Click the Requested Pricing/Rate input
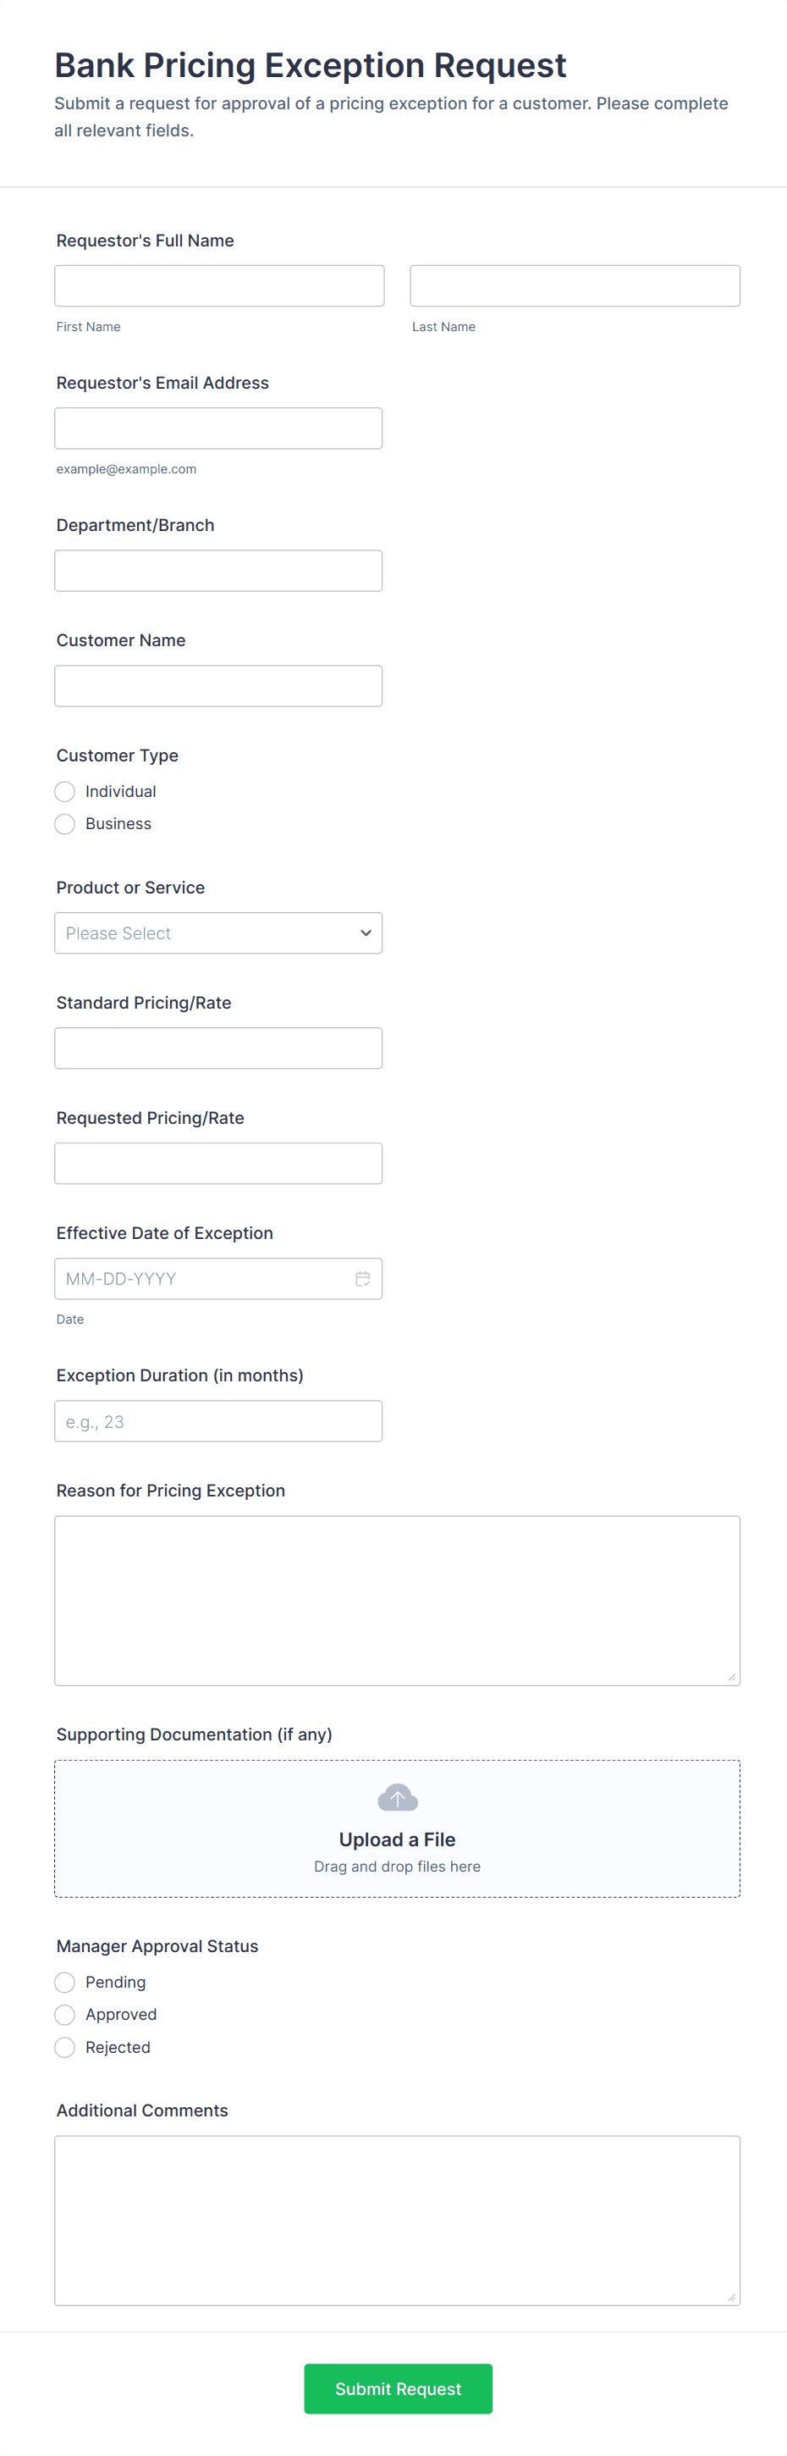Screen dimensions: 787x2456 click(218, 1164)
